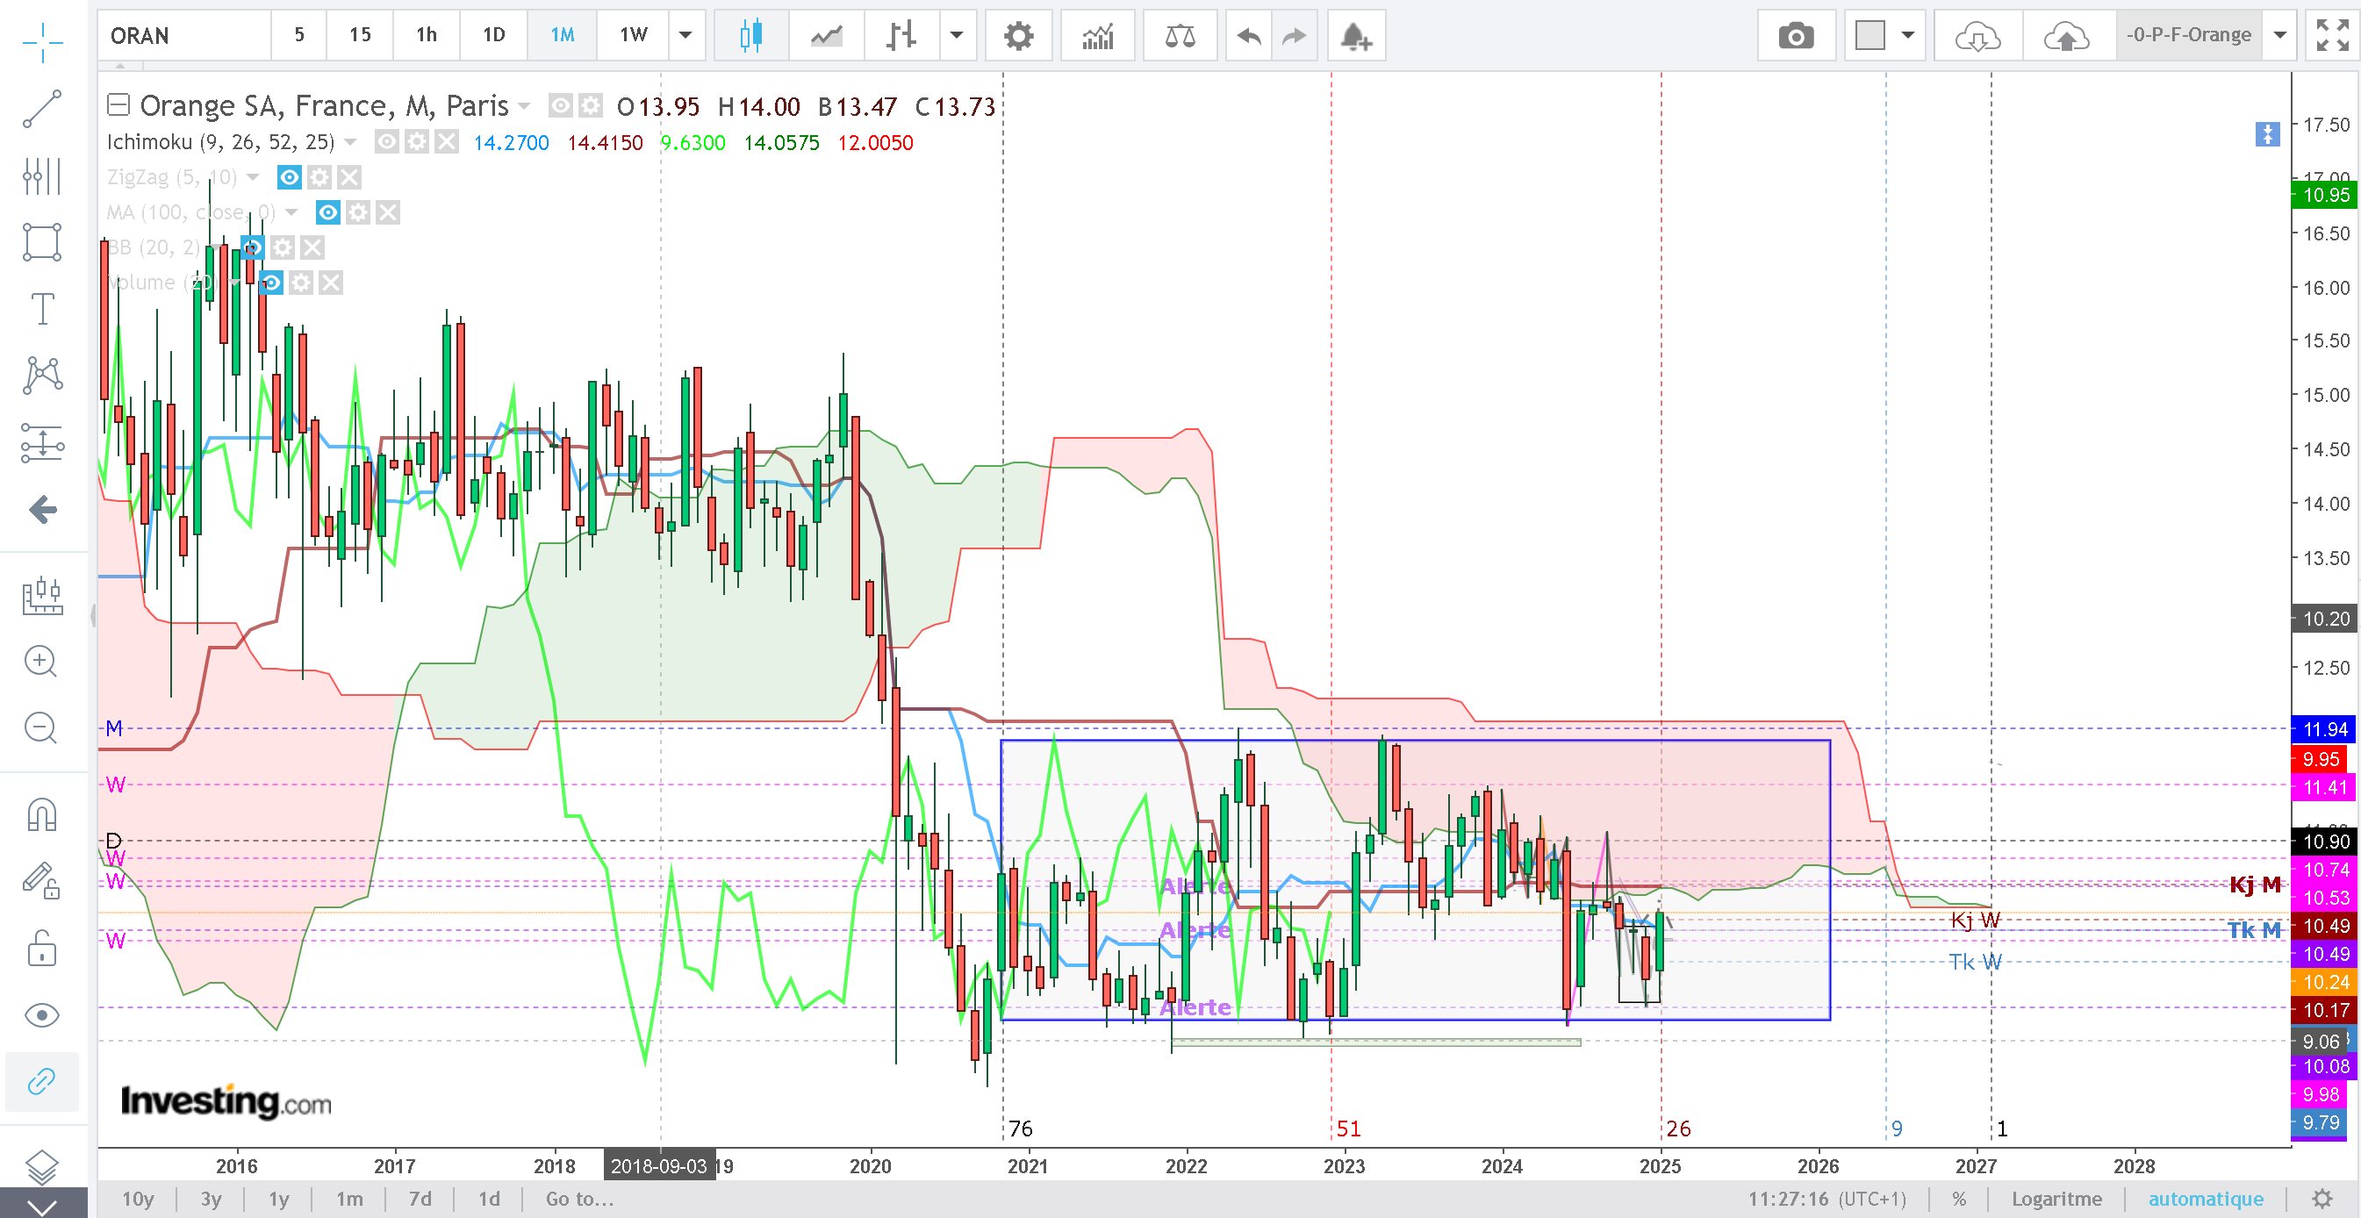The width and height of the screenshot is (2361, 1218).
Task: Select bar chart style
Action: tap(901, 36)
